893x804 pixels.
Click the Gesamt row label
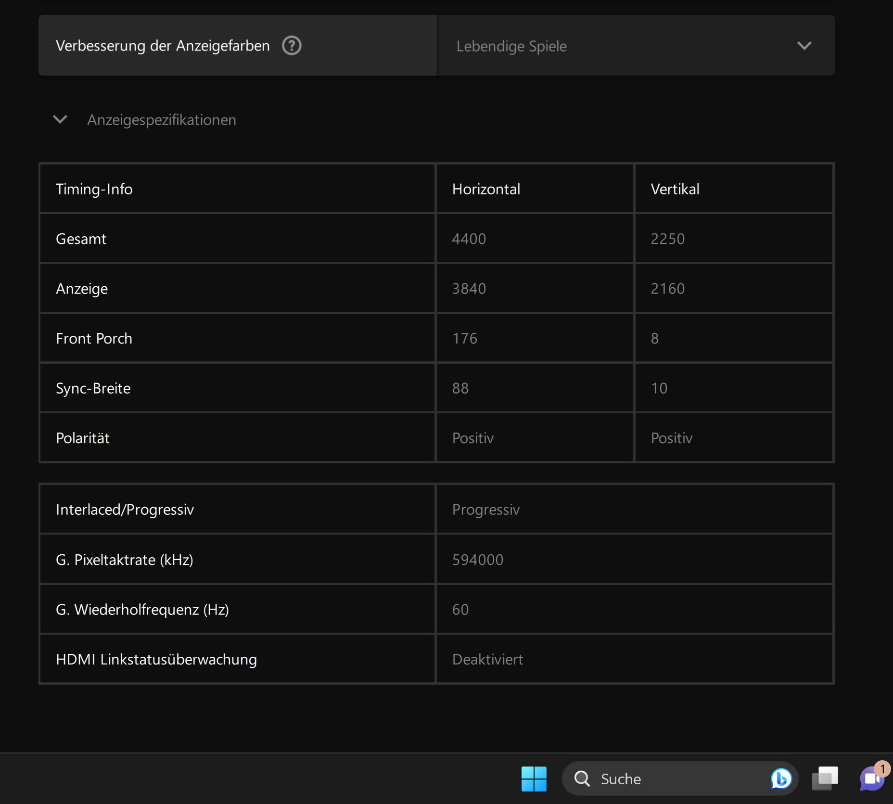click(81, 239)
